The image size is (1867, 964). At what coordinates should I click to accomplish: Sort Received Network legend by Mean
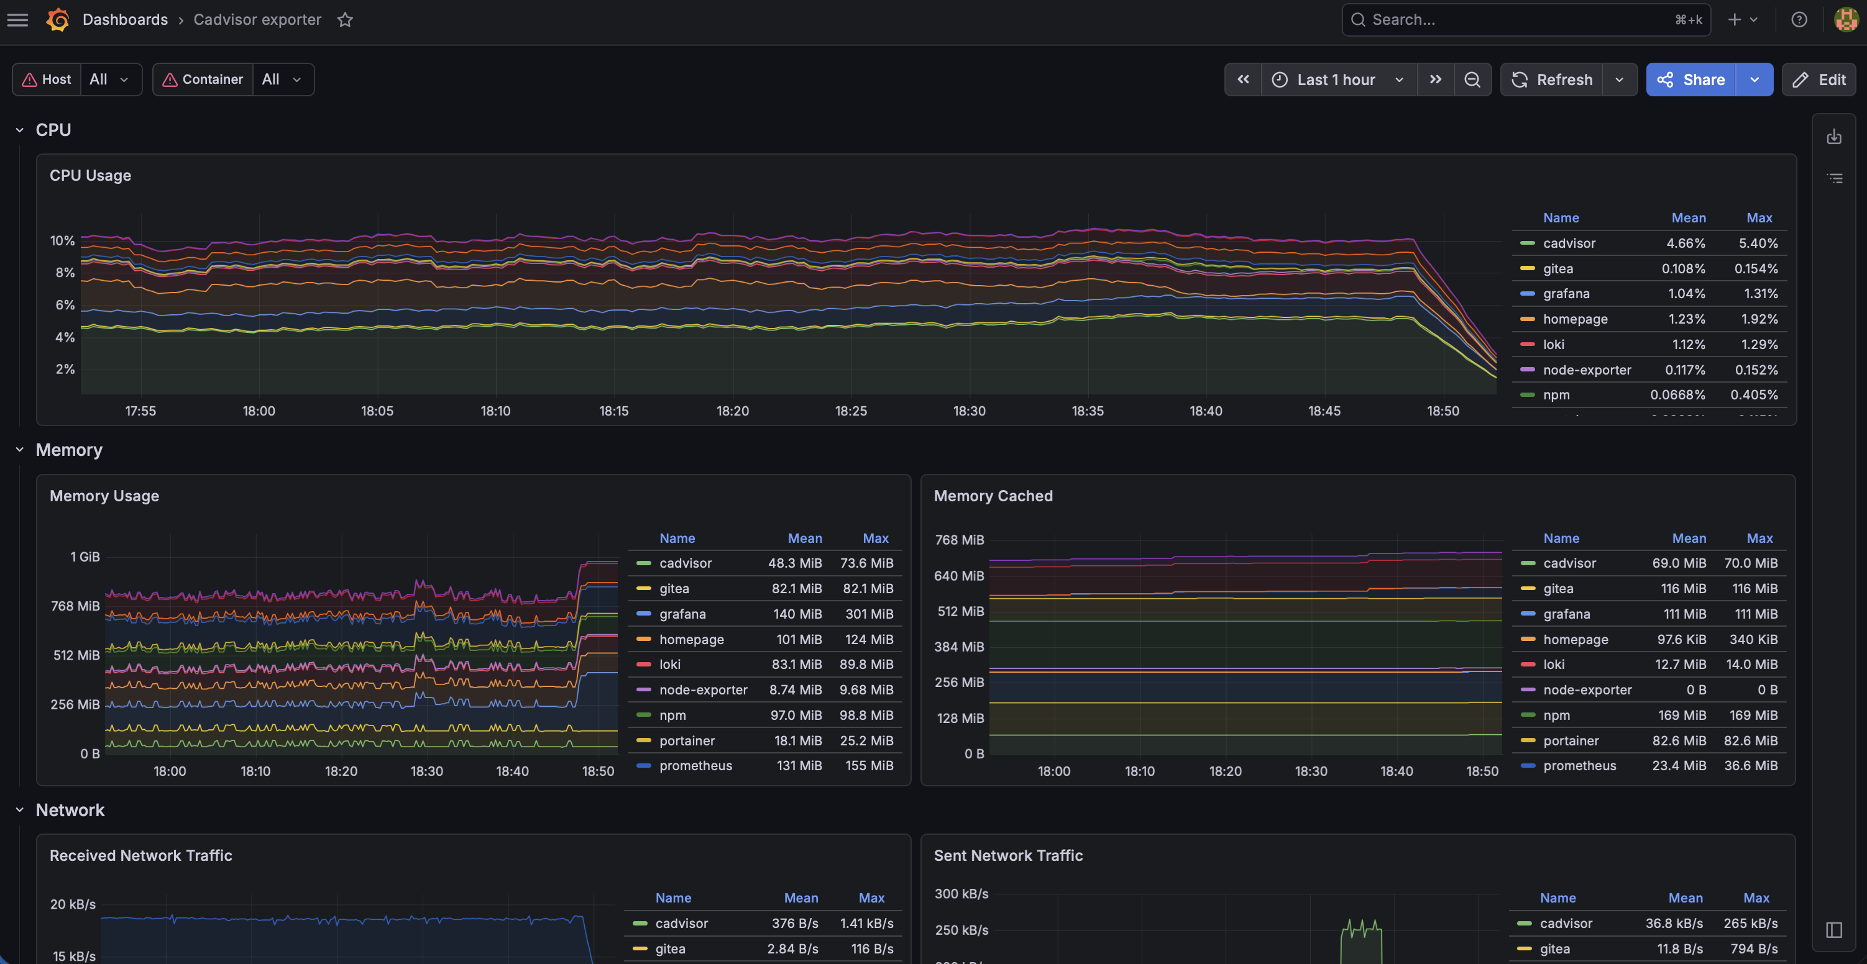800,898
